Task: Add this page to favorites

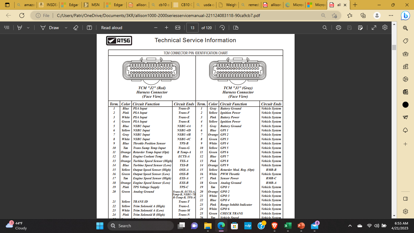Action: [x=334, y=15]
